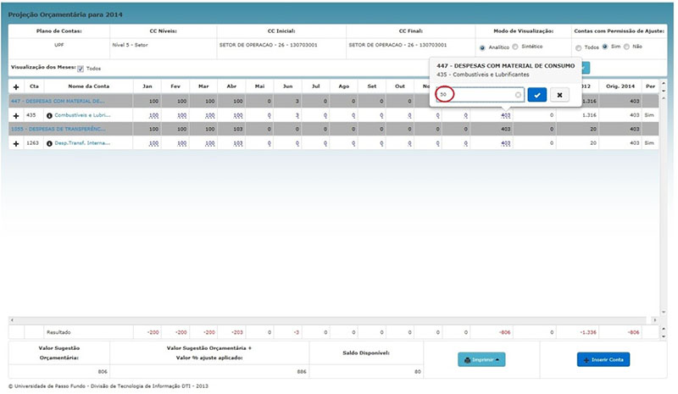Expand account 1263 row with plus icon
This screenshot has height=394, width=678.
click(16, 143)
